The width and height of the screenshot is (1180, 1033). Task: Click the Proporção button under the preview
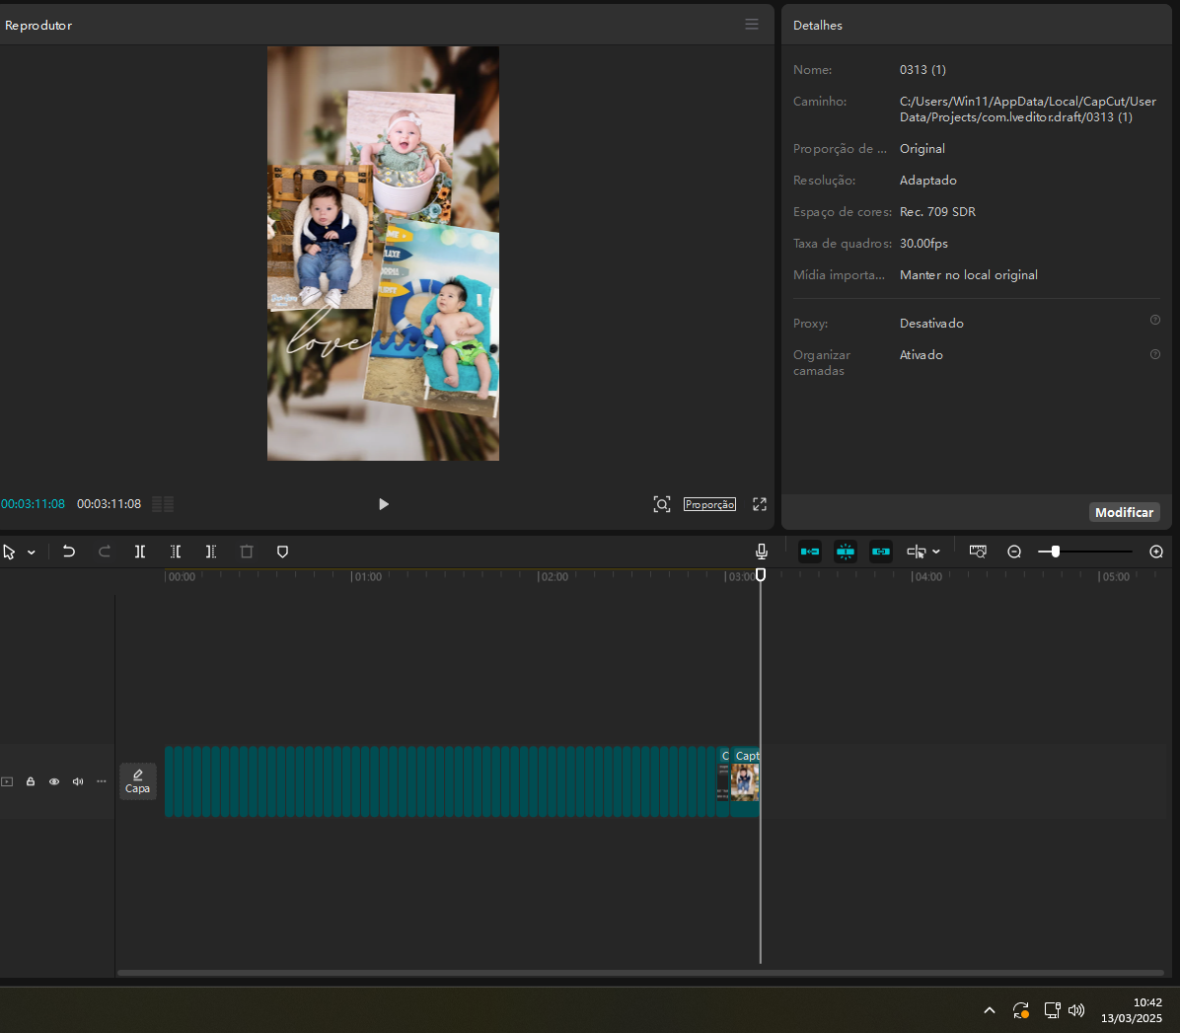709,504
